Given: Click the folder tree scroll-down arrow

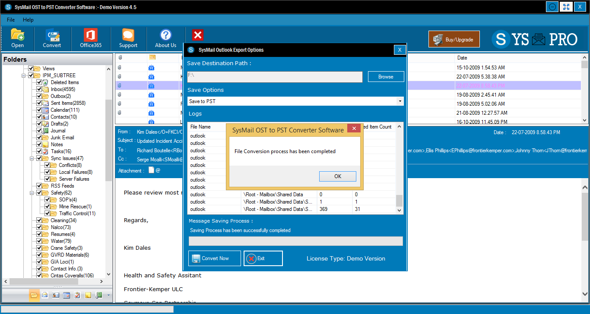Looking at the screenshot, I should [x=109, y=275].
